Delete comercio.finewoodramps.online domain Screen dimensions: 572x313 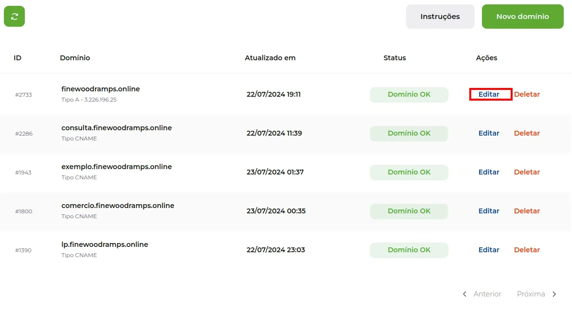point(527,211)
